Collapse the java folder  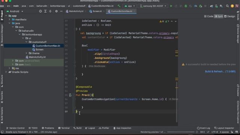point(9,23)
